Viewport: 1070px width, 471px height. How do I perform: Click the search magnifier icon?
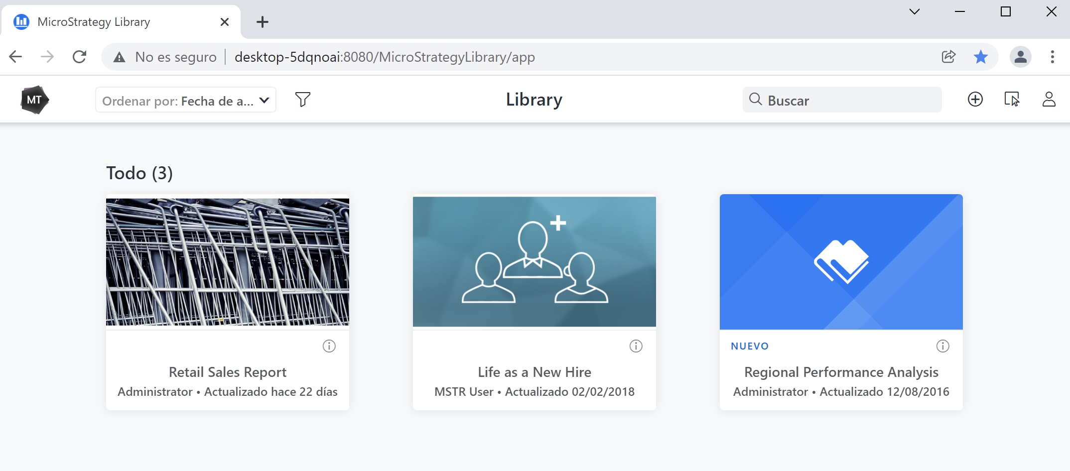[756, 100]
